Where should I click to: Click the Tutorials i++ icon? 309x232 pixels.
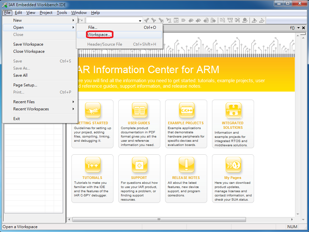coord(93,165)
